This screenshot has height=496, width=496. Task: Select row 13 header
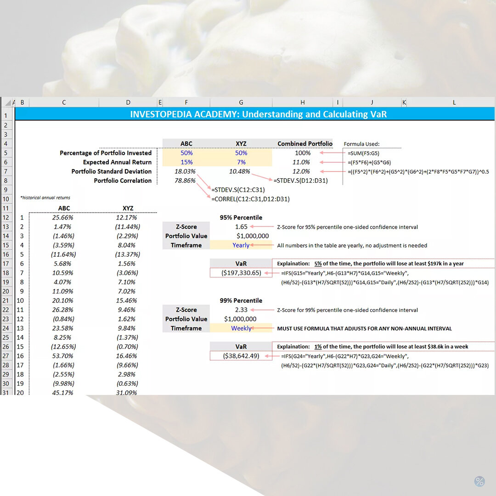click(x=6, y=227)
